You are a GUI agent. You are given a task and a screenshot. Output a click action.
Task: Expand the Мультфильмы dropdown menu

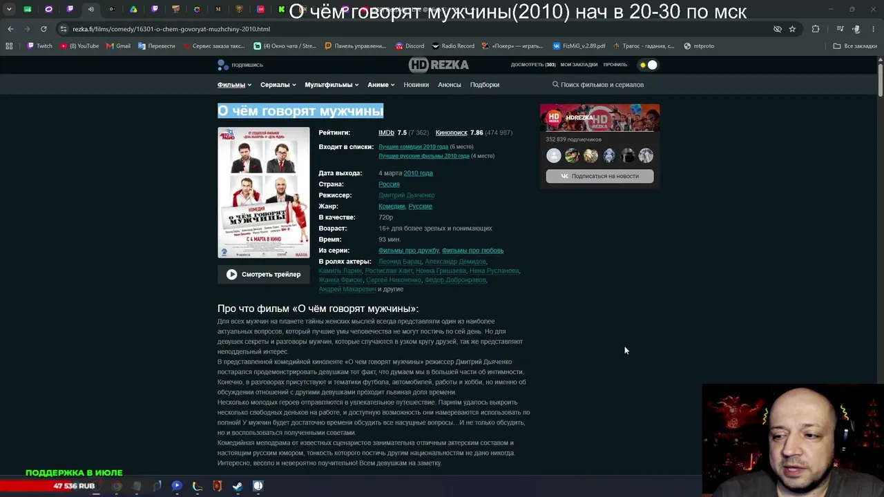331,85
